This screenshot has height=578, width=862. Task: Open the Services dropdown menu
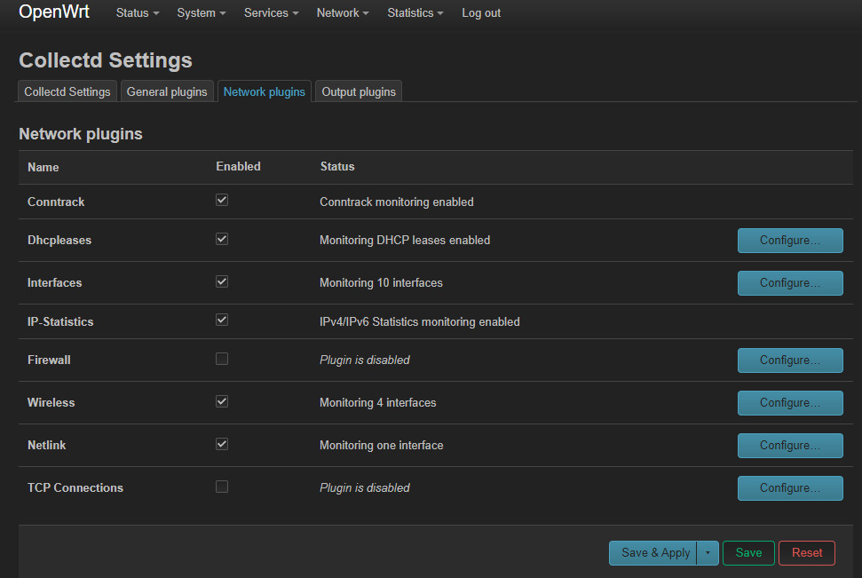coord(271,13)
